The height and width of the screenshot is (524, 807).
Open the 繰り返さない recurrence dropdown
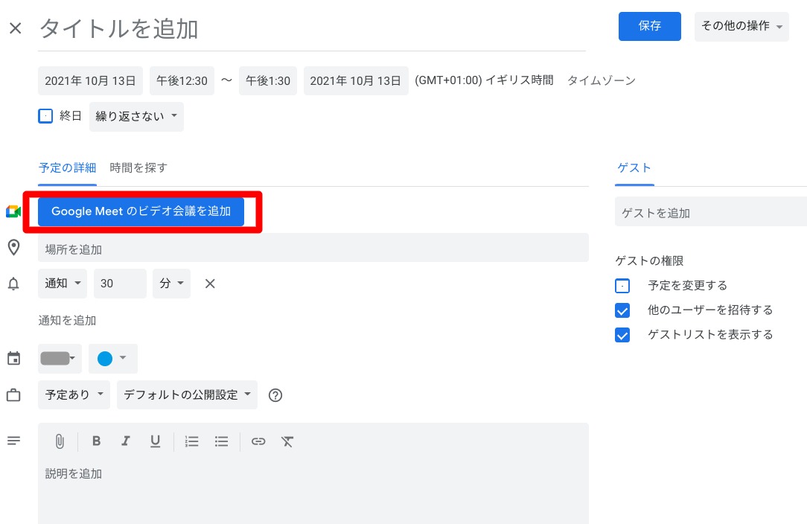point(136,116)
